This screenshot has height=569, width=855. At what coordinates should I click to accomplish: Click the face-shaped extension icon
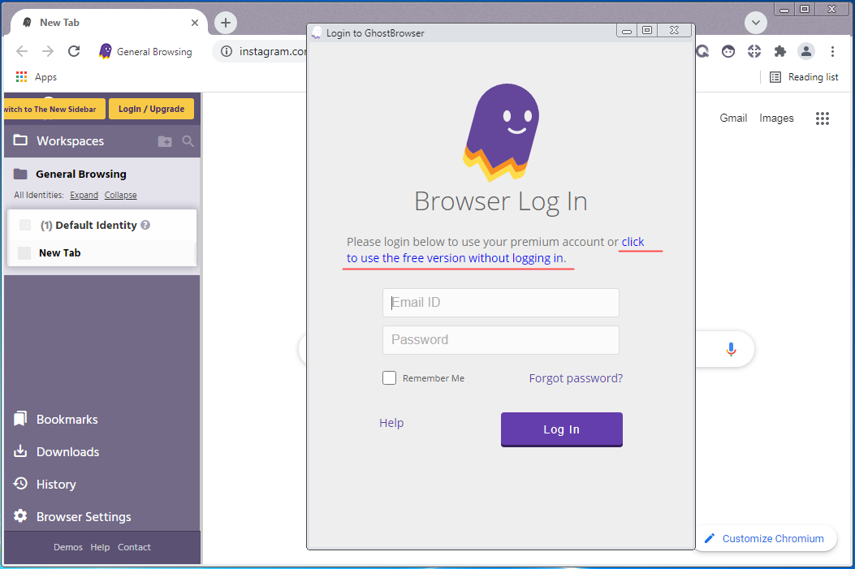pyautogui.click(x=728, y=51)
